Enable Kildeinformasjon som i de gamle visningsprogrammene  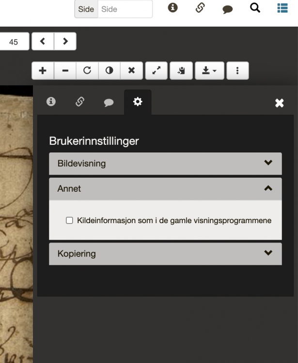point(69,220)
